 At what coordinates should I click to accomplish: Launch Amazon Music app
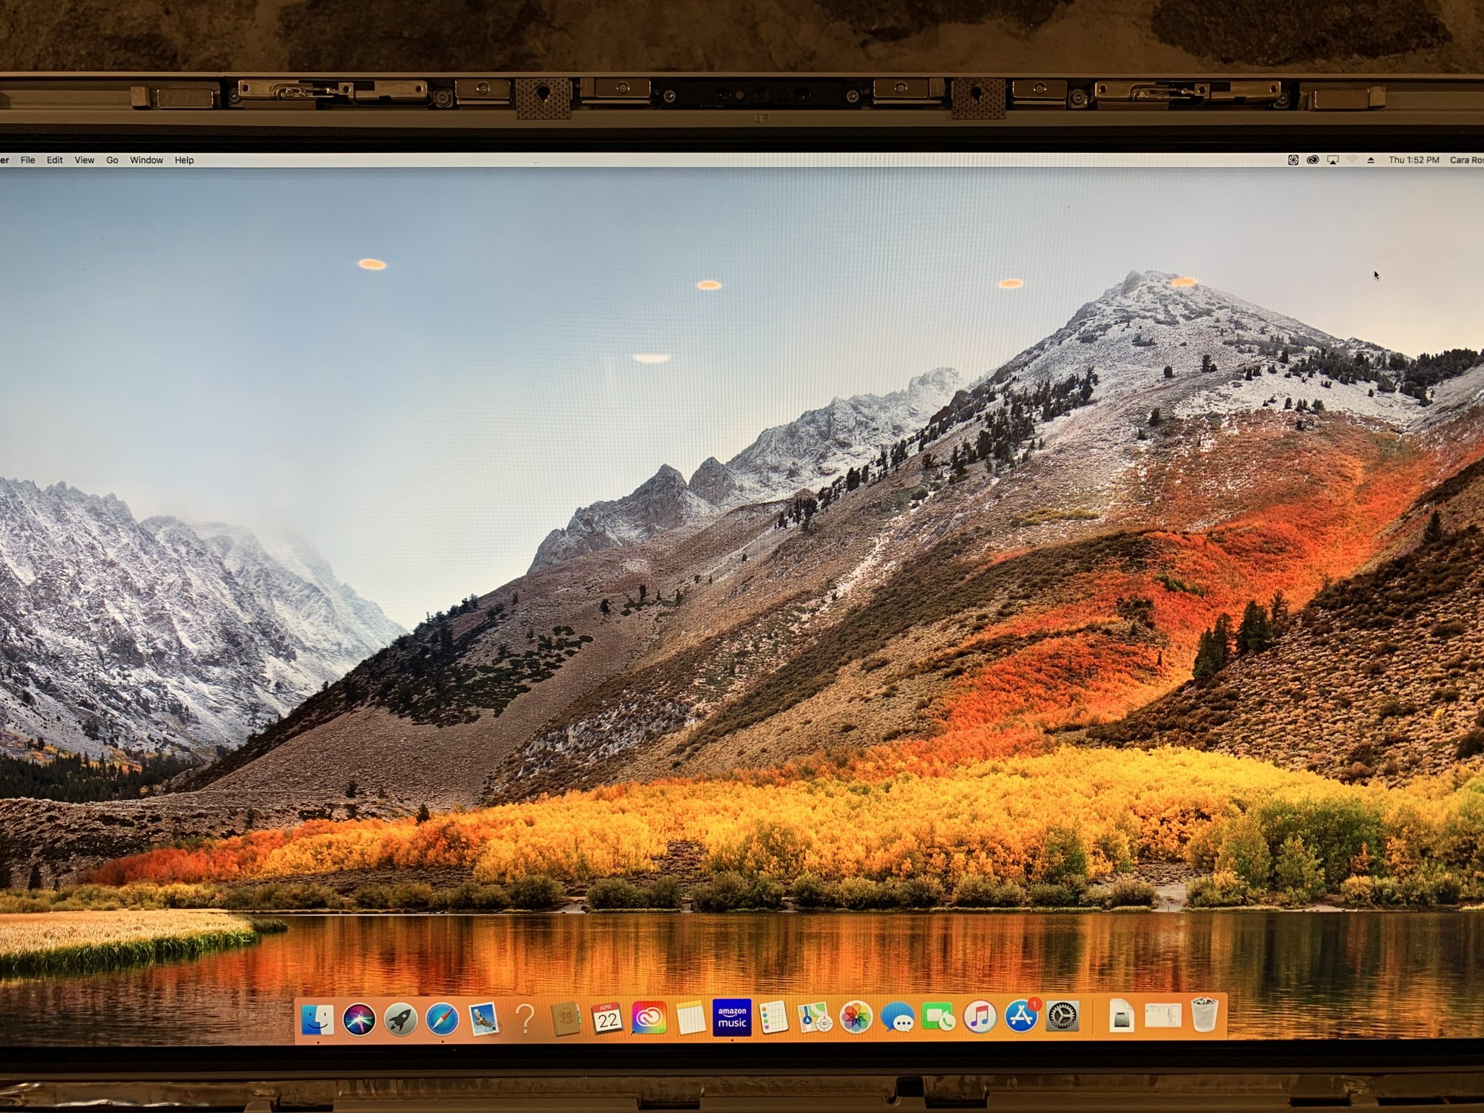(732, 1017)
